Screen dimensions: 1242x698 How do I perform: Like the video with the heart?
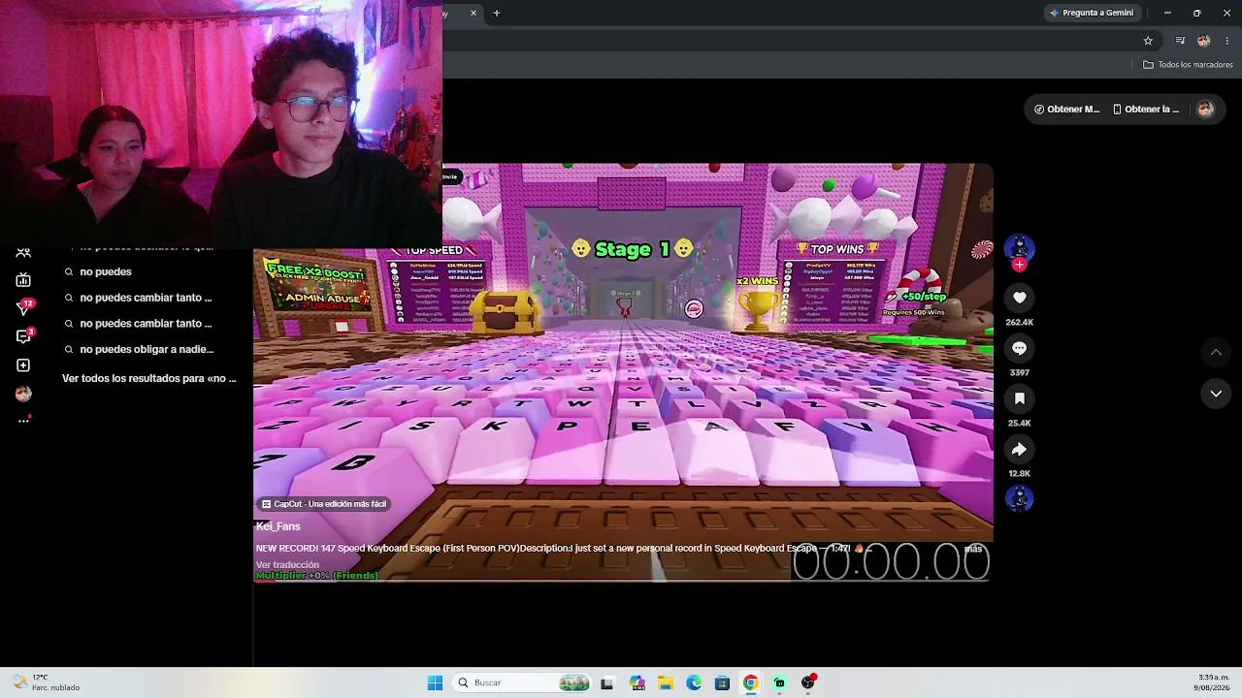[x=1019, y=298]
